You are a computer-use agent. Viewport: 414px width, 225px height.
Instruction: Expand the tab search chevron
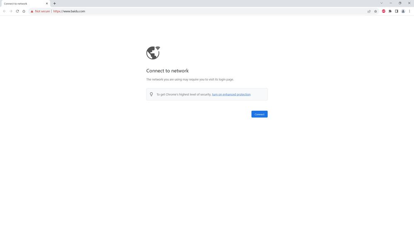point(382,3)
